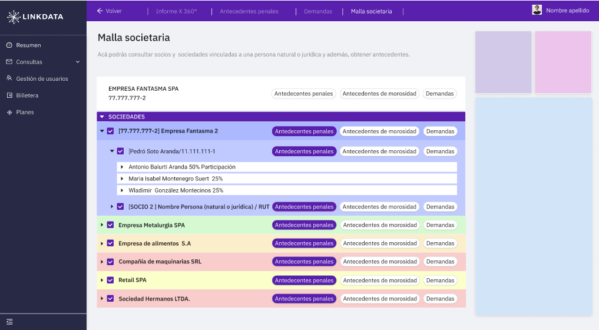This screenshot has height=330, width=599.
Task: Open Billetera menu item
Action: [x=27, y=95]
